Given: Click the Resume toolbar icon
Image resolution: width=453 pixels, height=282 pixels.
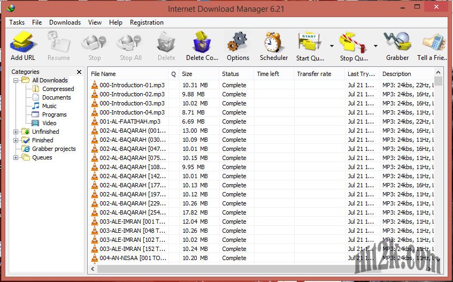Looking at the screenshot, I should click(59, 42).
